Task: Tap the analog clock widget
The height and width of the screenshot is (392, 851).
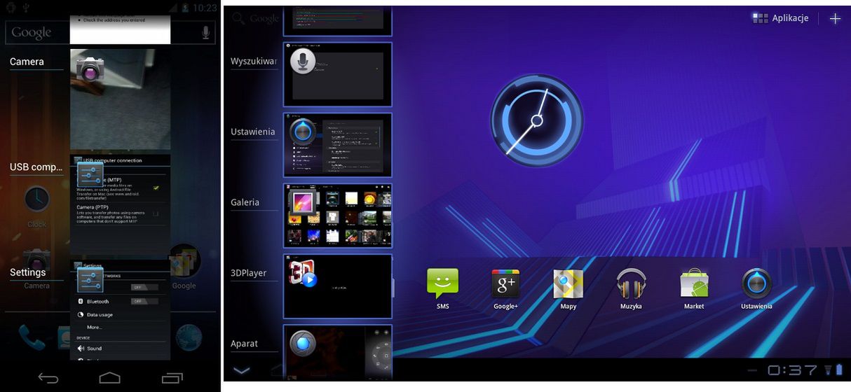Action: point(537,121)
